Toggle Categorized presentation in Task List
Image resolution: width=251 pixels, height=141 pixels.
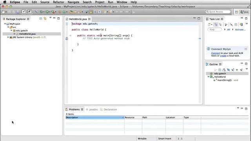point(216,25)
